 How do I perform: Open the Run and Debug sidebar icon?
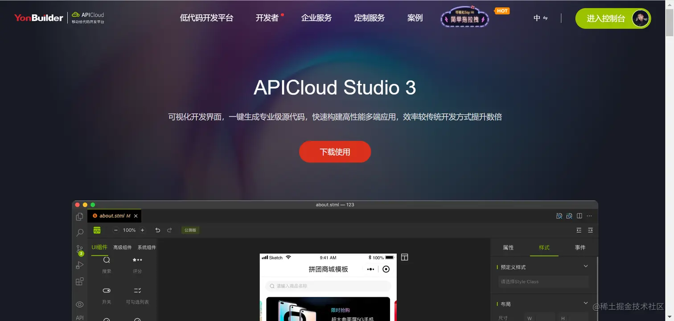(x=79, y=265)
